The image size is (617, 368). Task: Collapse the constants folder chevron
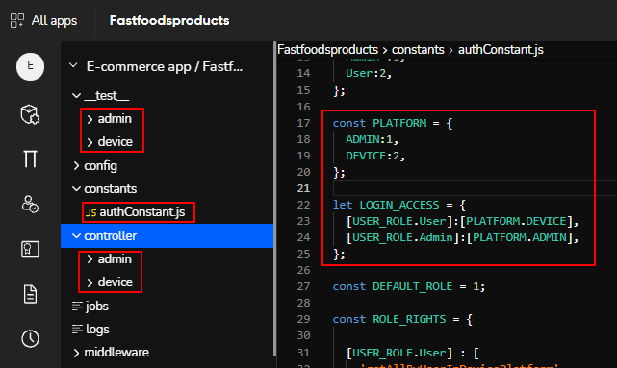coord(77,189)
